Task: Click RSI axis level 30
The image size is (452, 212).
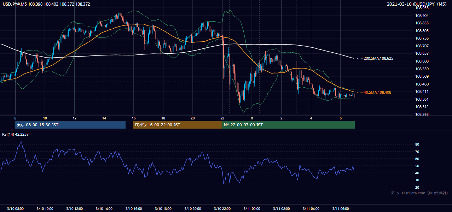Action: pyautogui.click(x=417, y=180)
